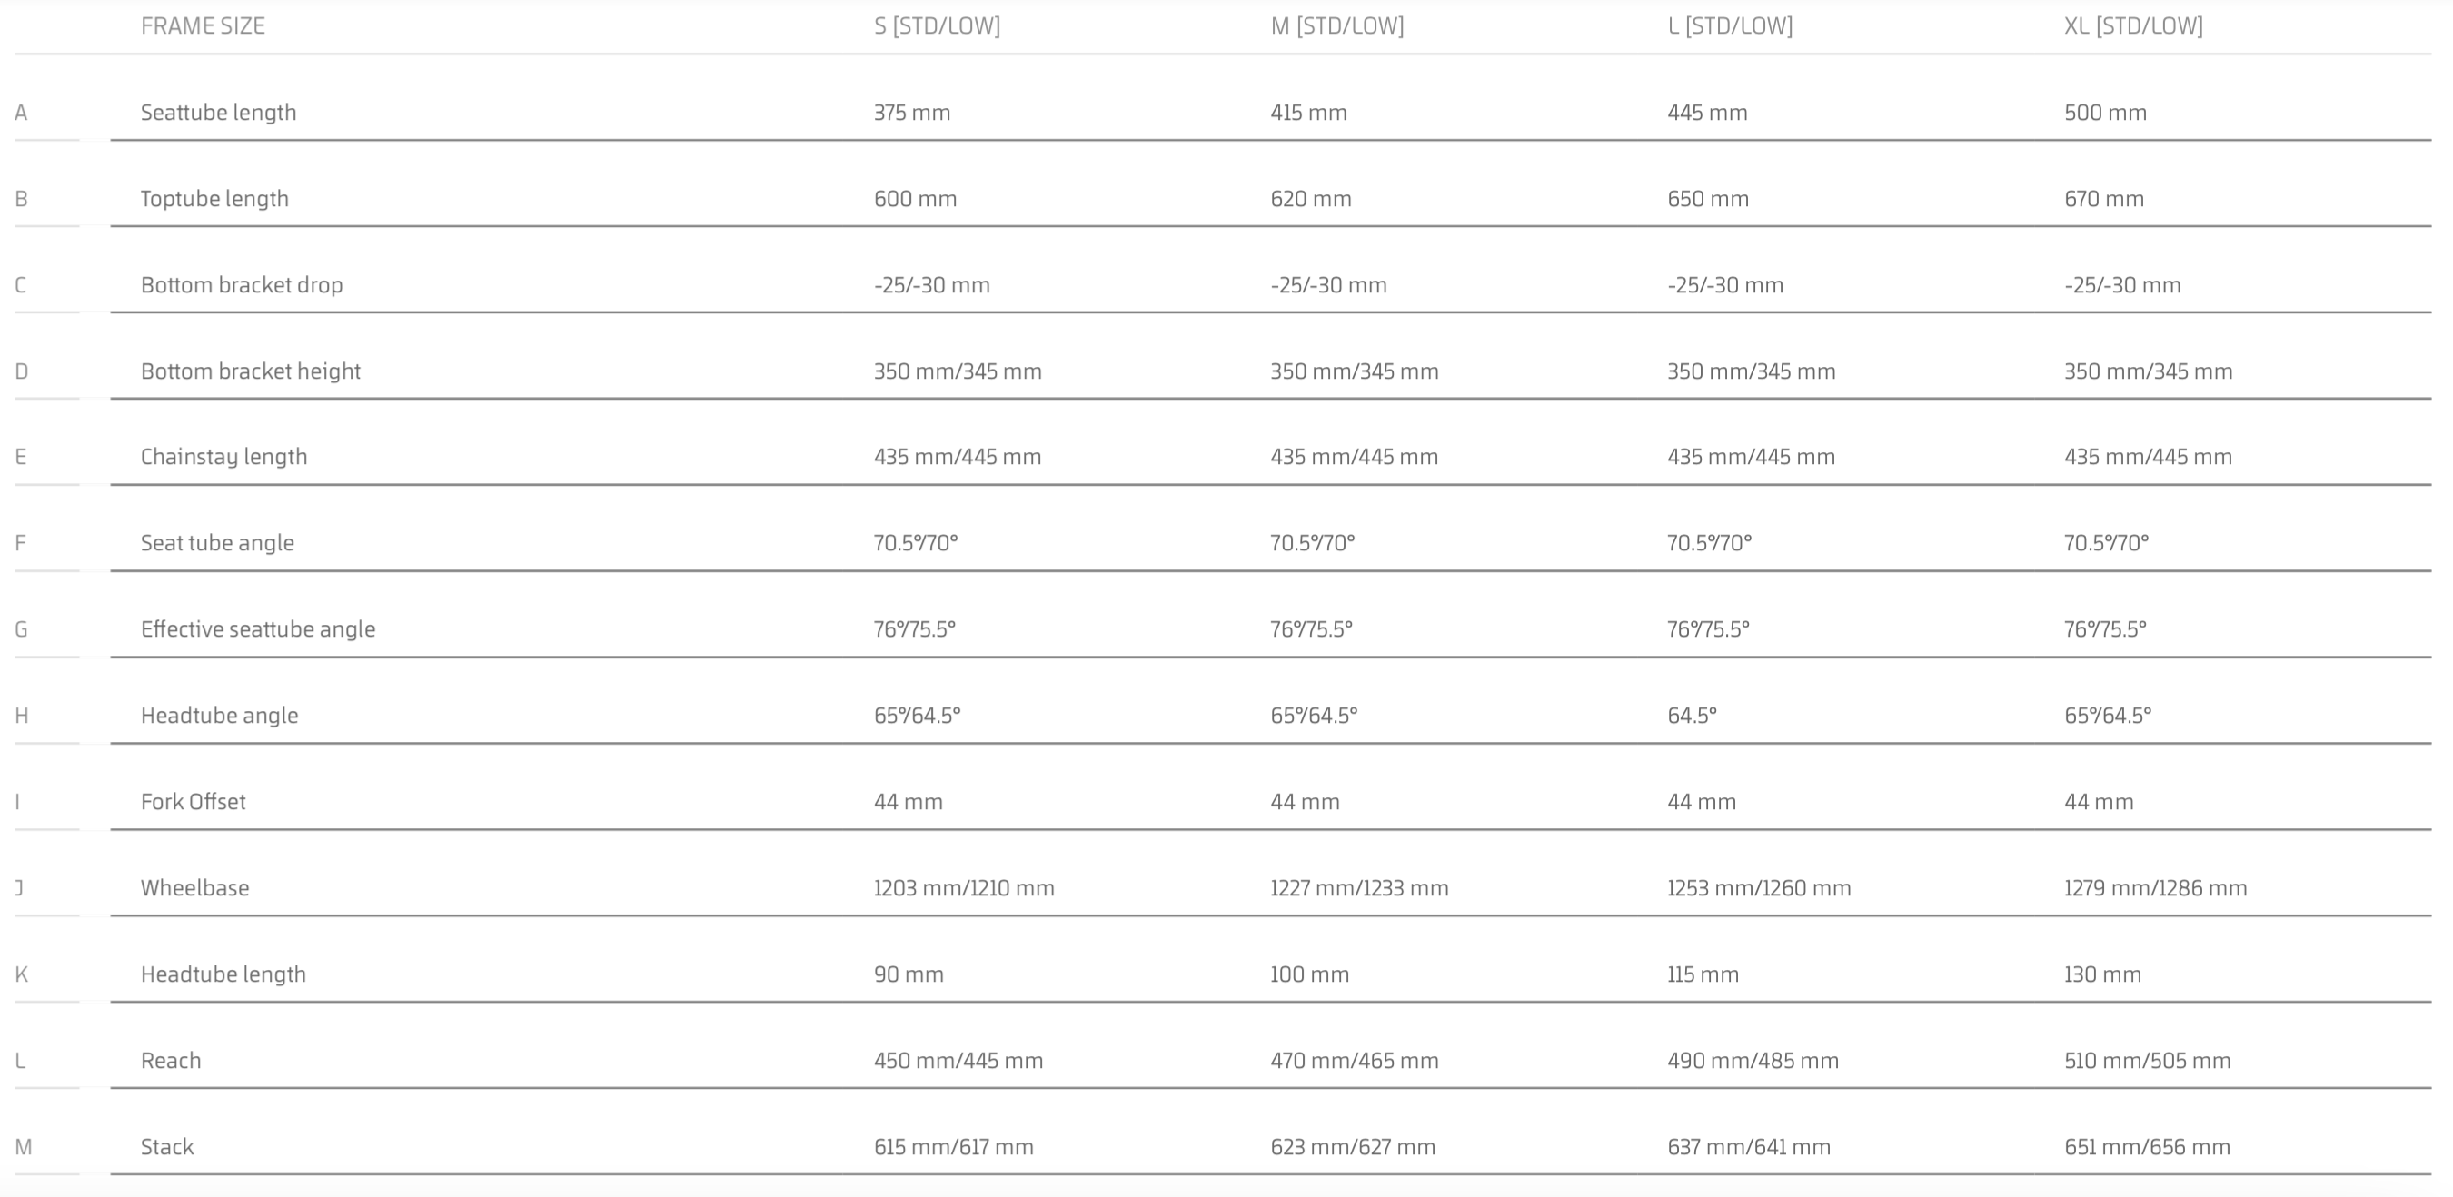
Task: Click the Seat tube angle row label
Action: pyautogui.click(x=217, y=543)
